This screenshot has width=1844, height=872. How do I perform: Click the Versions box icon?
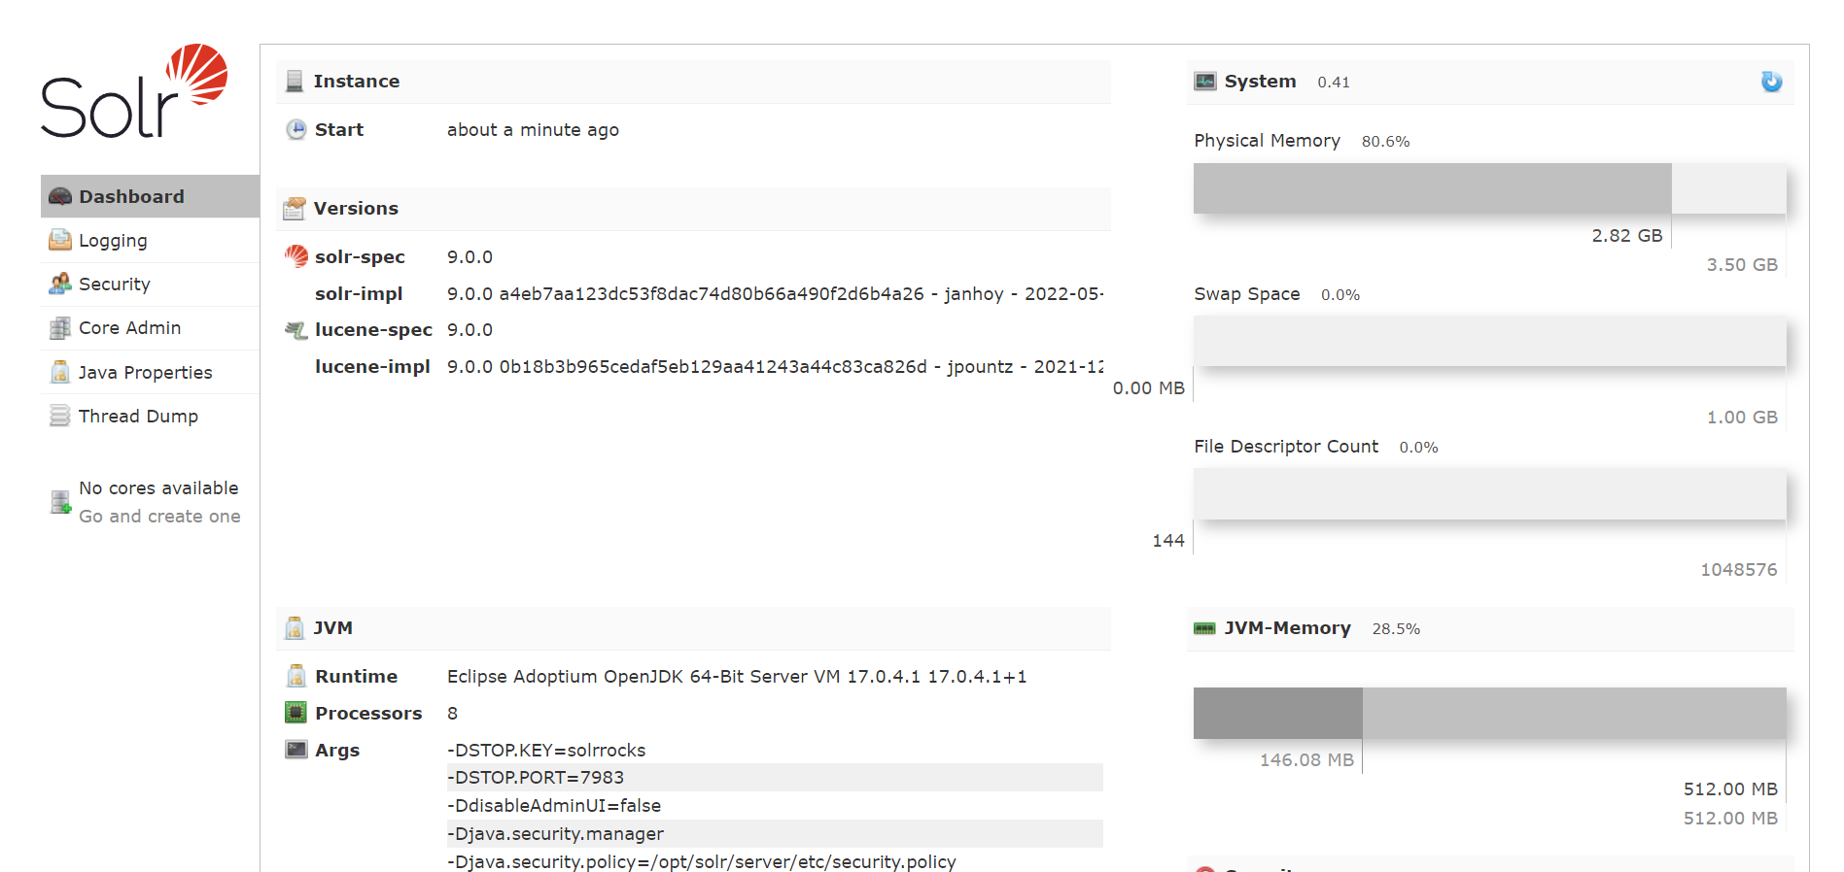[295, 209]
